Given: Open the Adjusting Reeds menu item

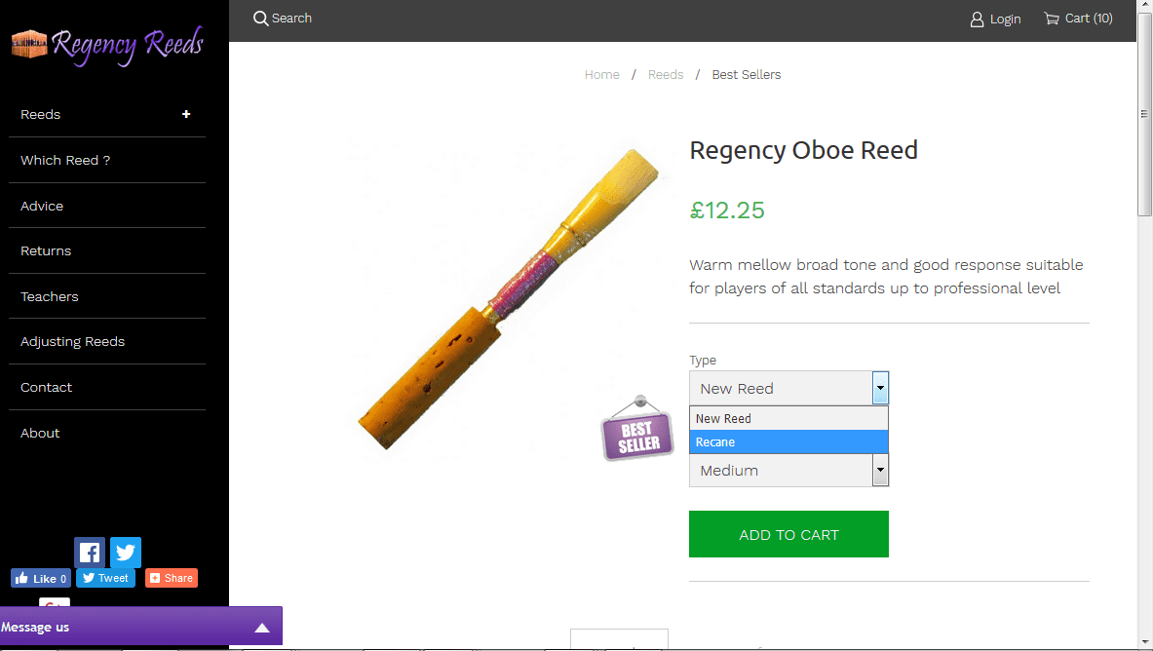Looking at the screenshot, I should click(73, 341).
